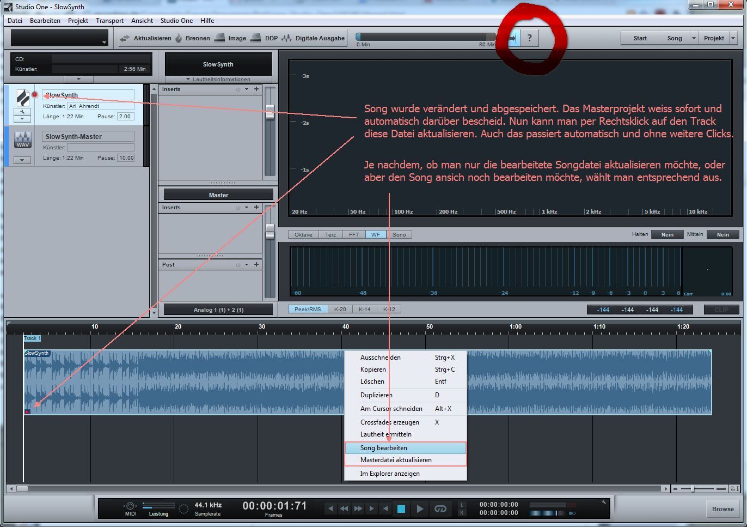Screen dimensions: 747x527
Task: Select the WF waterfall spectrum mode
Action: click(376, 234)
